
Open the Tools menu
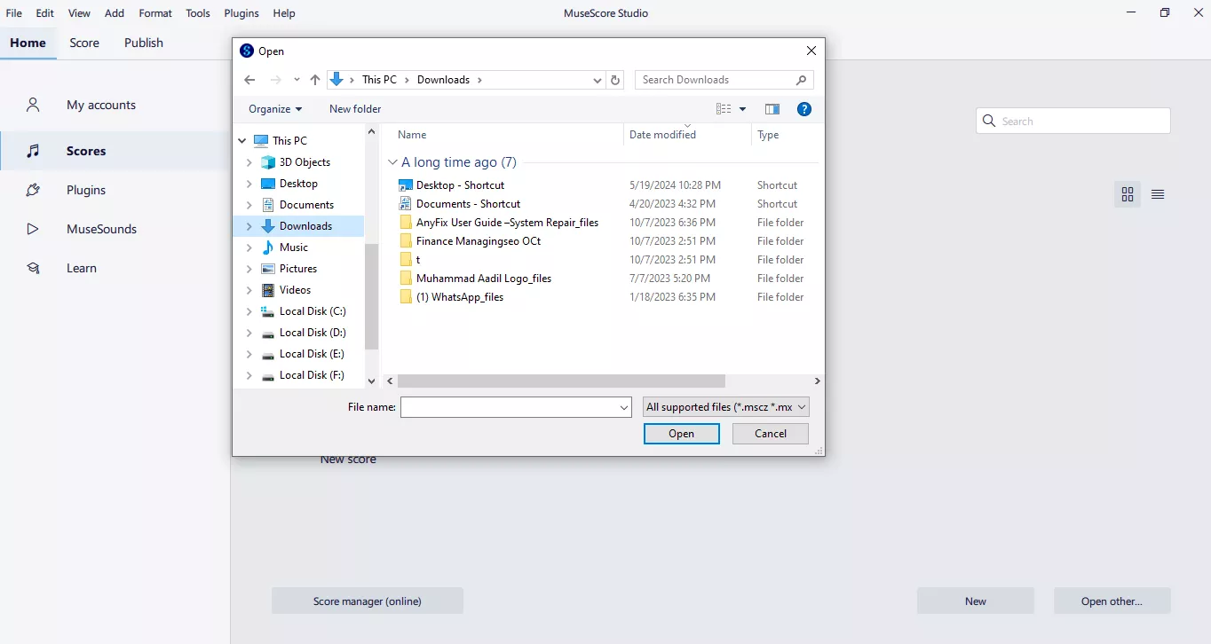coord(197,12)
